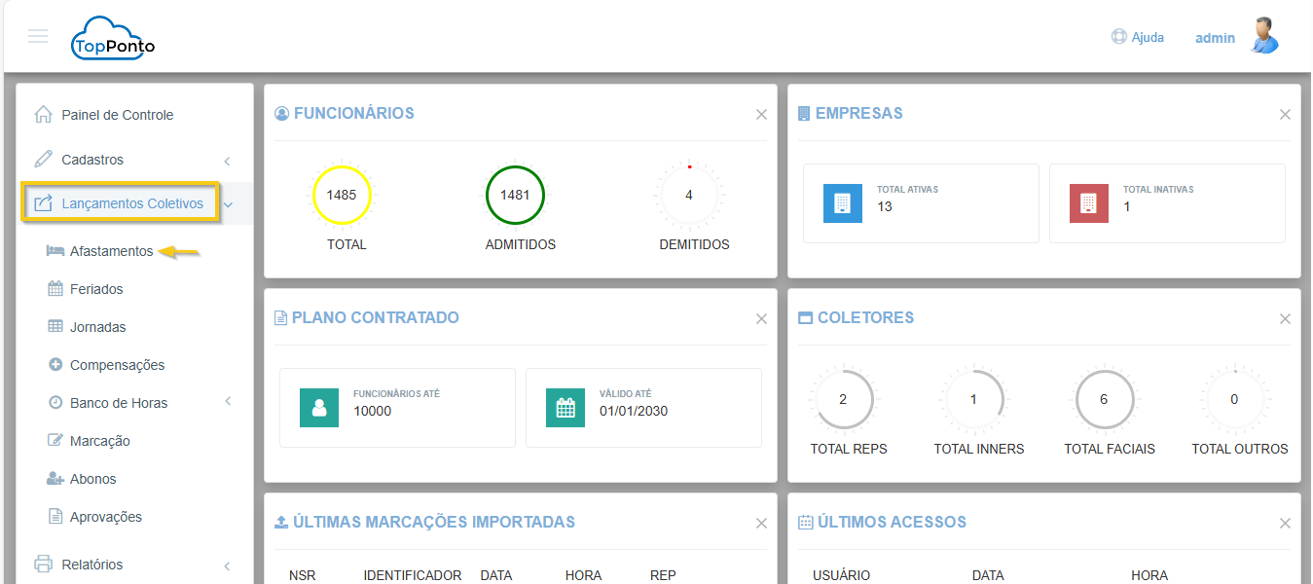
Task: Select Feriados from the sidebar
Action: tap(96, 289)
